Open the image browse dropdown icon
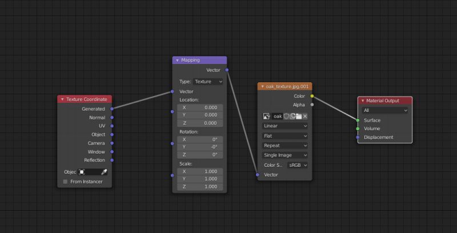 pos(266,116)
